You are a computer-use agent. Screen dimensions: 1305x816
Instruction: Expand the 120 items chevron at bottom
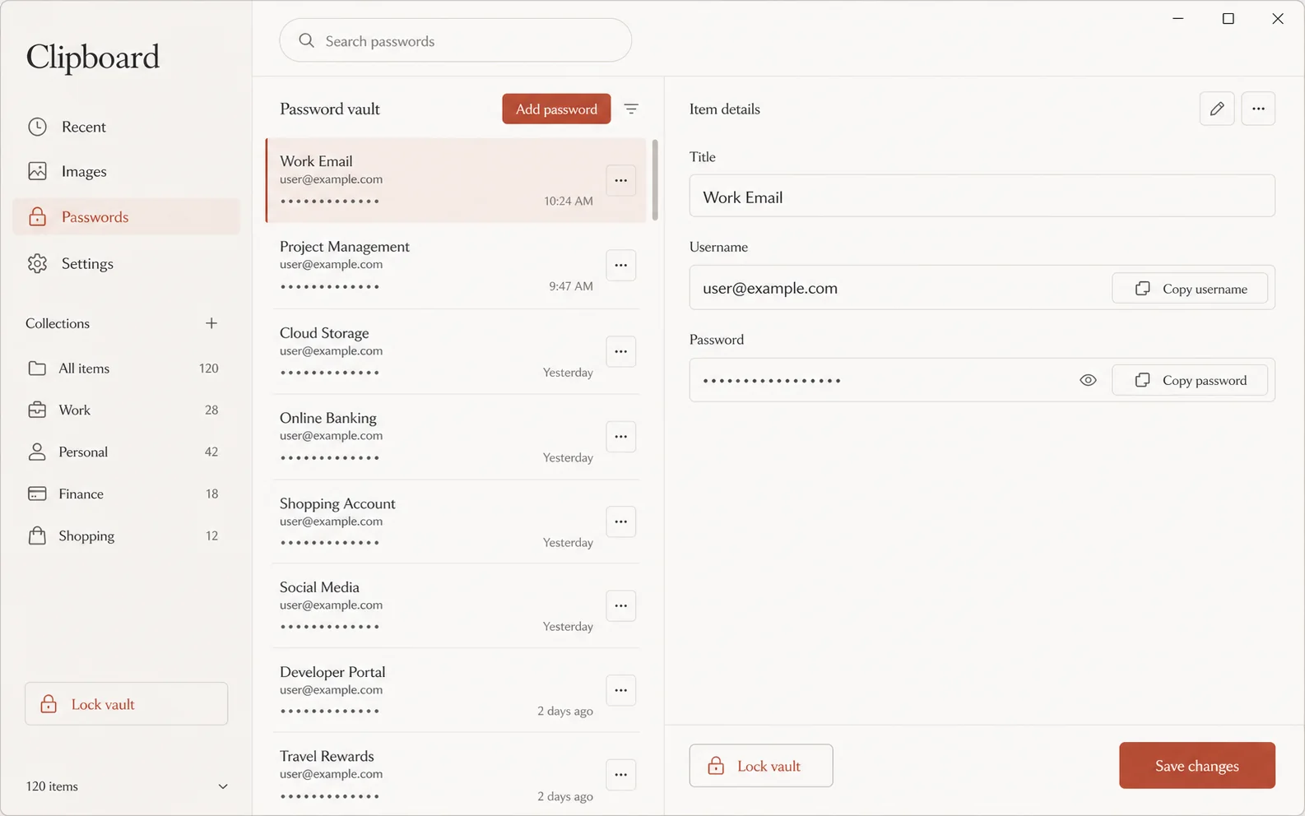pyautogui.click(x=223, y=786)
